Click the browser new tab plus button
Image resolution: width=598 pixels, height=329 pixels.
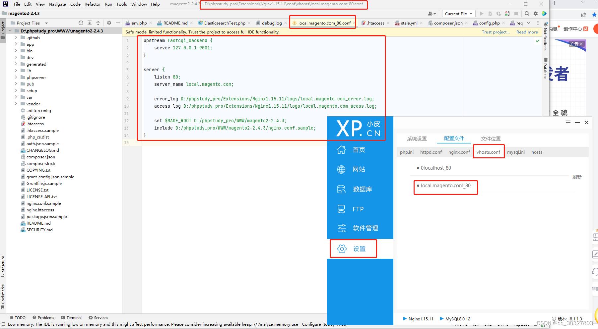click(554, 3)
